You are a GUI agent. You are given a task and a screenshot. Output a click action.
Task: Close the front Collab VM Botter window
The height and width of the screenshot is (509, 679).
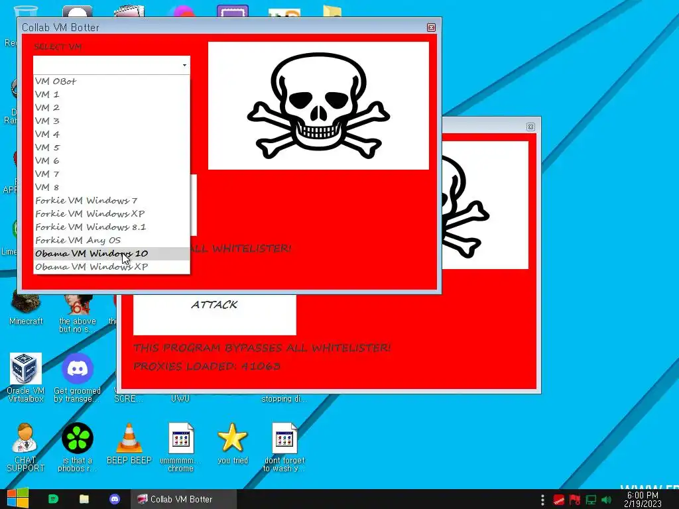click(x=431, y=27)
